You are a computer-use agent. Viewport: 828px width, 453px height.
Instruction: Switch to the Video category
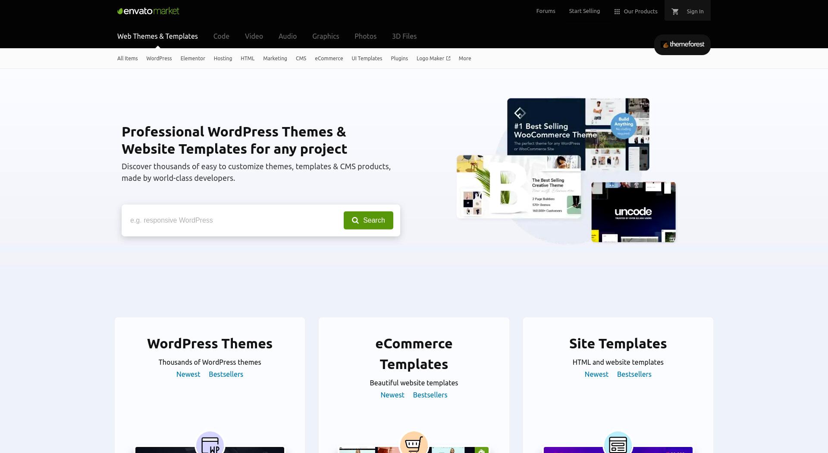pyautogui.click(x=254, y=36)
